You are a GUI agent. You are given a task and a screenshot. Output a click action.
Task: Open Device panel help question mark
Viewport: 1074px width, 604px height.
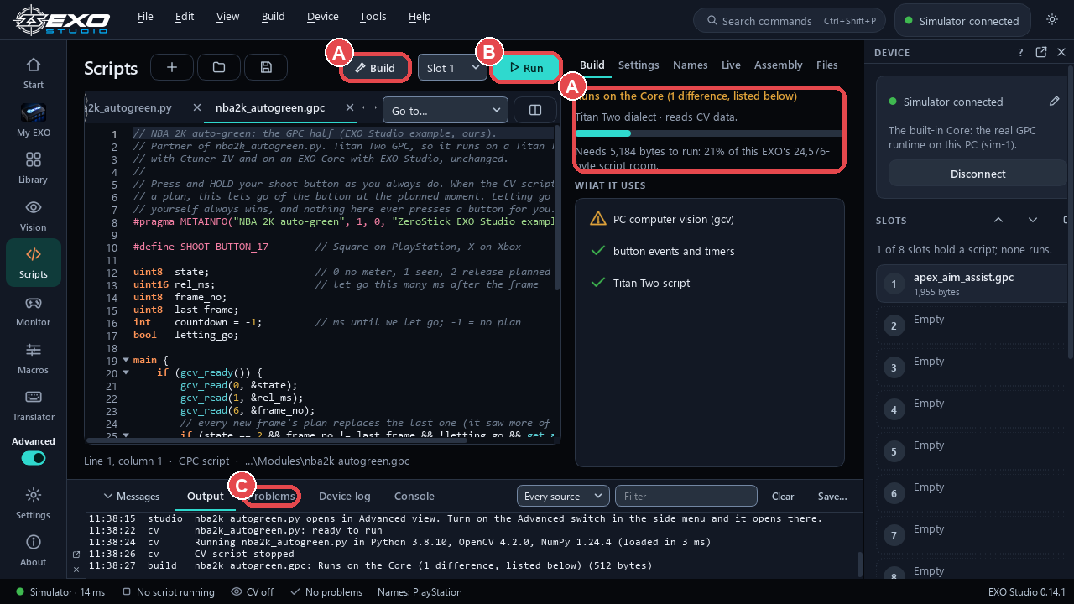1021,52
